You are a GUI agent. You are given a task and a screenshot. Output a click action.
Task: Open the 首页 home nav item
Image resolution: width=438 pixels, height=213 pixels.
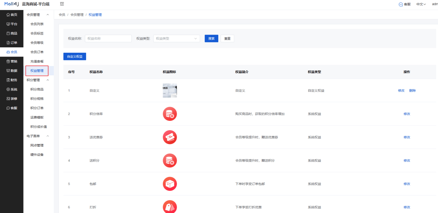click(x=12, y=14)
